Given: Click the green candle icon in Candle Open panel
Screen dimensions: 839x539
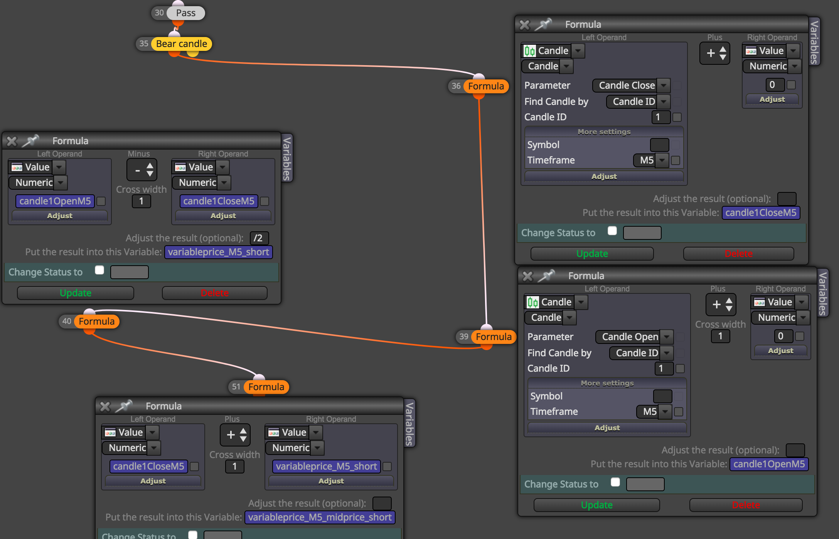Looking at the screenshot, I should pyautogui.click(x=532, y=302).
